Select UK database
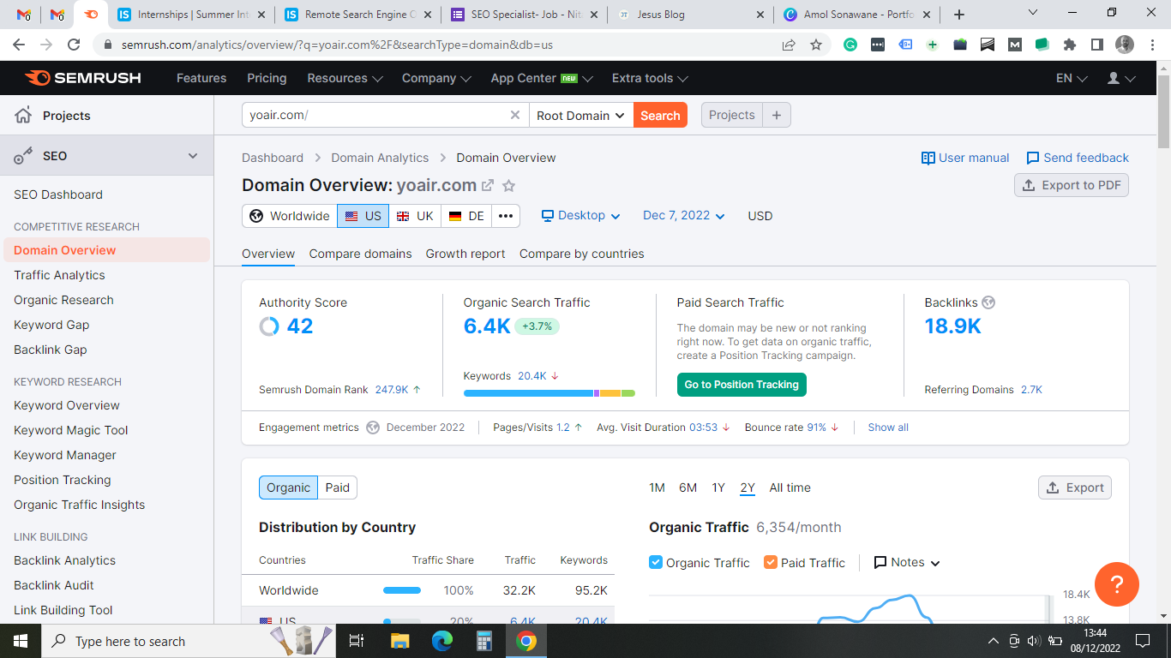 (415, 216)
